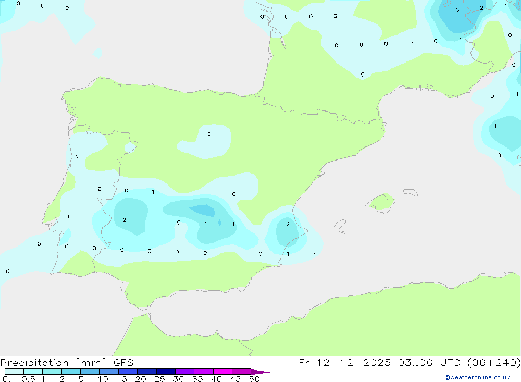Click the '15' legend scale label
521x382 pixels.
pyautogui.click(x=121, y=379)
